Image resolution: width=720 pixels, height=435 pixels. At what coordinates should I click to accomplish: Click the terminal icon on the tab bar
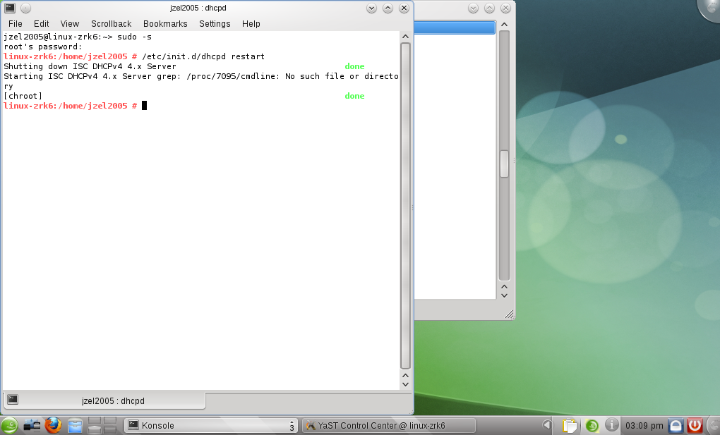click(13, 399)
